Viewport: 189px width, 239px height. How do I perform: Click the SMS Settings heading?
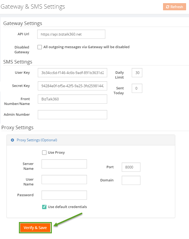point(18,62)
